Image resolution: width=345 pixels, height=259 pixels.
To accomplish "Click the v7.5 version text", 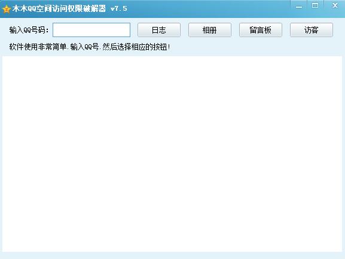I will (119, 9).
